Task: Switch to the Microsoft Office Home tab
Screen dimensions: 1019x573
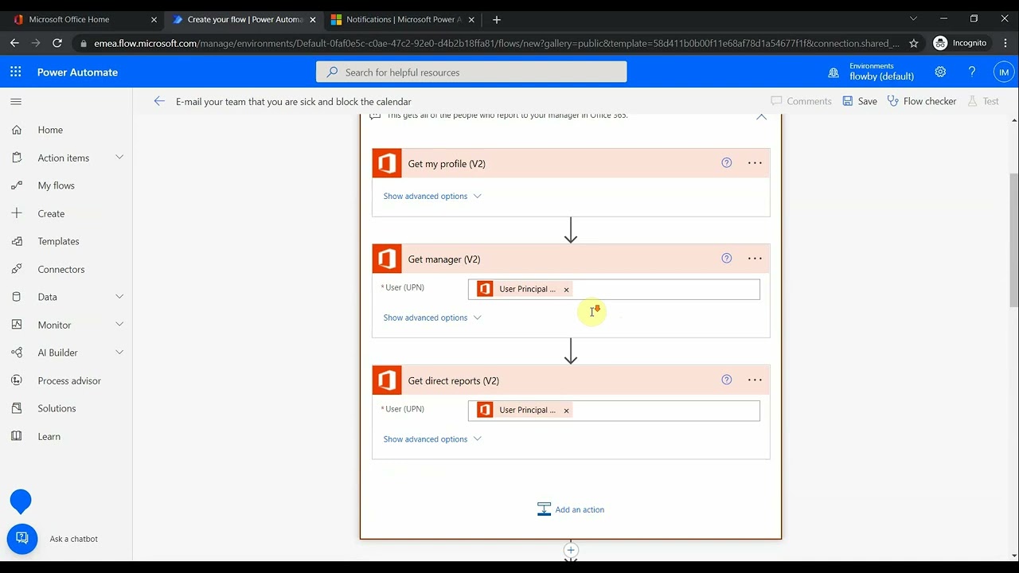Action: click(x=86, y=19)
